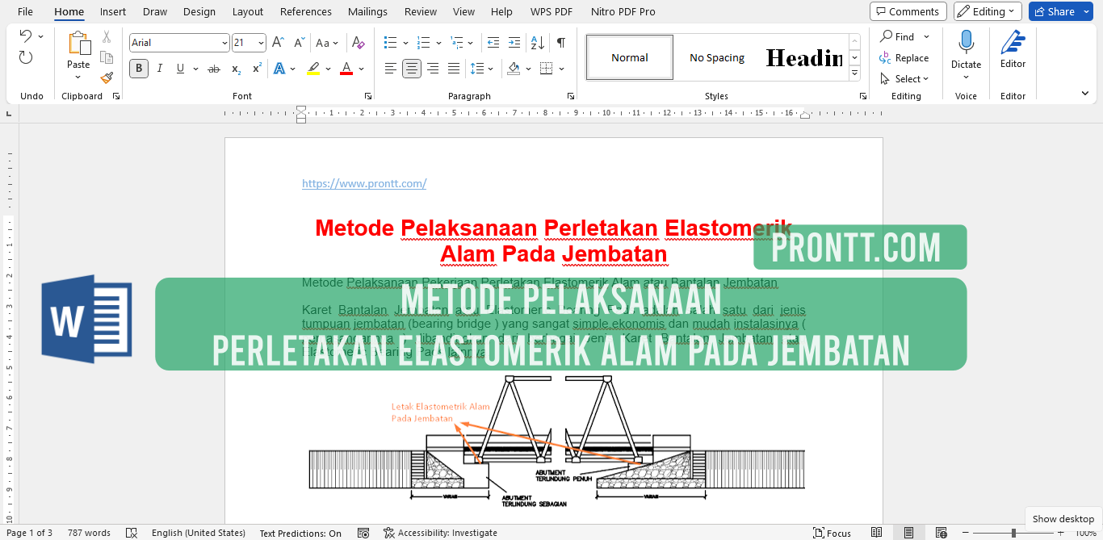Apply the No Spacing style
The width and height of the screenshot is (1103, 540).
[x=717, y=57]
